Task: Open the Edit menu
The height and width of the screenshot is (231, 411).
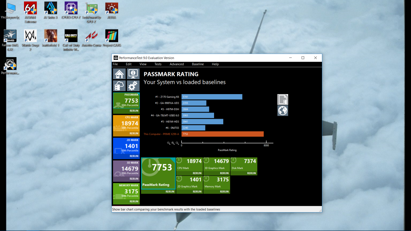Action: tap(128, 64)
